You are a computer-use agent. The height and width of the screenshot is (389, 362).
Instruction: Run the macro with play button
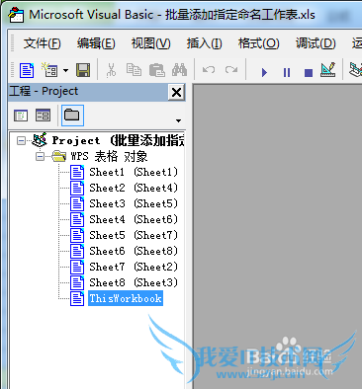click(x=264, y=72)
